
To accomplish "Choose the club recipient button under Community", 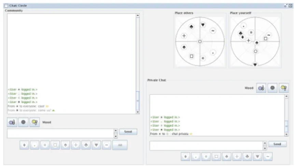I will coord(86,145).
